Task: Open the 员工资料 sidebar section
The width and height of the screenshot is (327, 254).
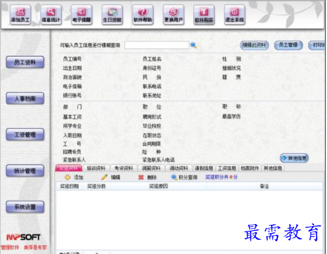Action: 25,62
